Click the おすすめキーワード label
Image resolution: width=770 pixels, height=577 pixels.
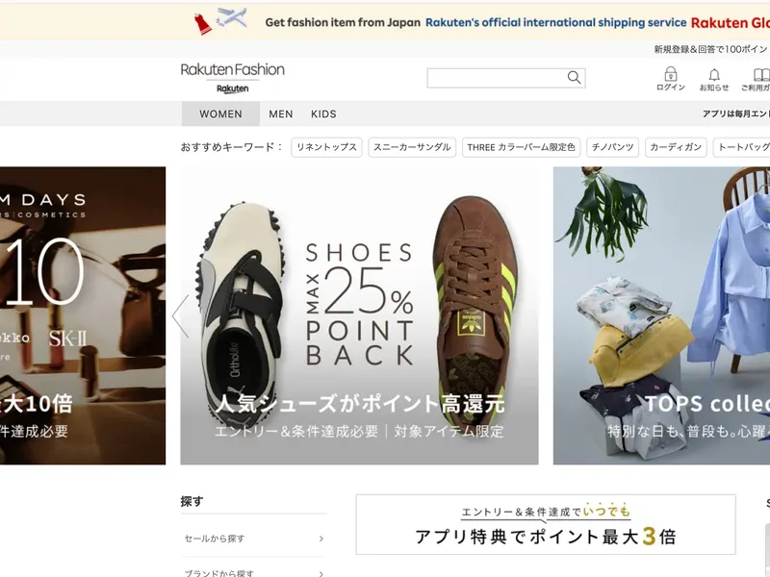(x=232, y=147)
